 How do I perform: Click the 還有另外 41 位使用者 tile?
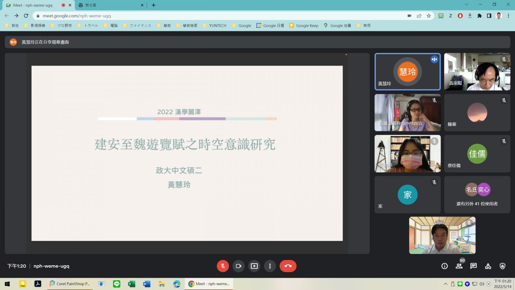click(x=477, y=195)
